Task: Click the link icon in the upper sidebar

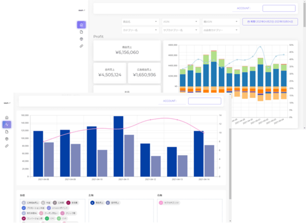Action: click(x=81, y=46)
